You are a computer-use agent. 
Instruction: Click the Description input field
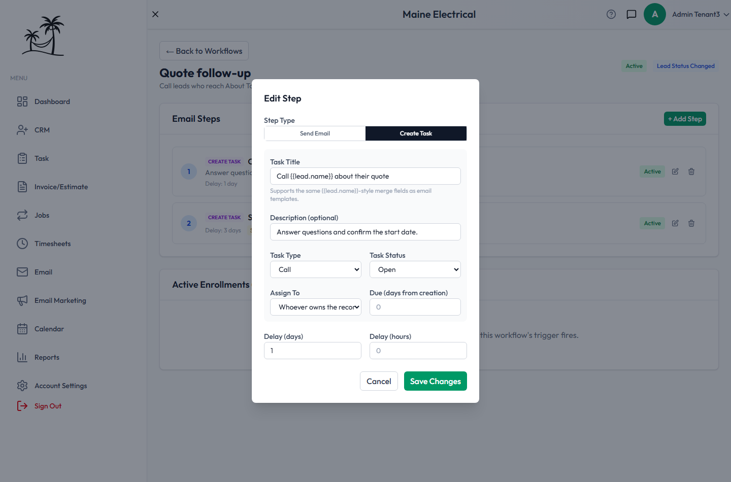(x=365, y=232)
